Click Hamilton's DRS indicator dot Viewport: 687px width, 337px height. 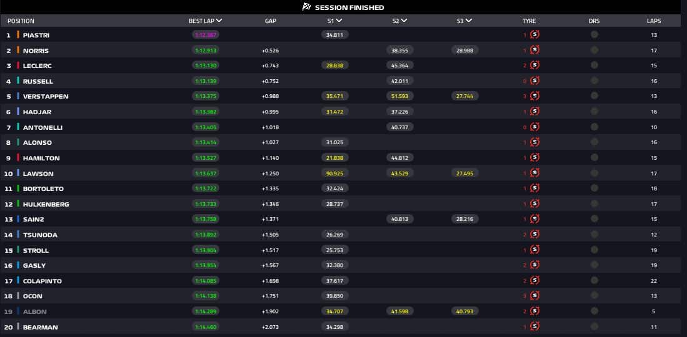(x=594, y=157)
